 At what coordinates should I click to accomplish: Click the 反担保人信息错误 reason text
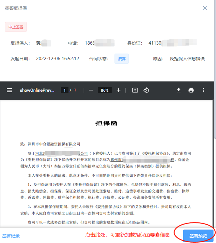(x=187, y=59)
